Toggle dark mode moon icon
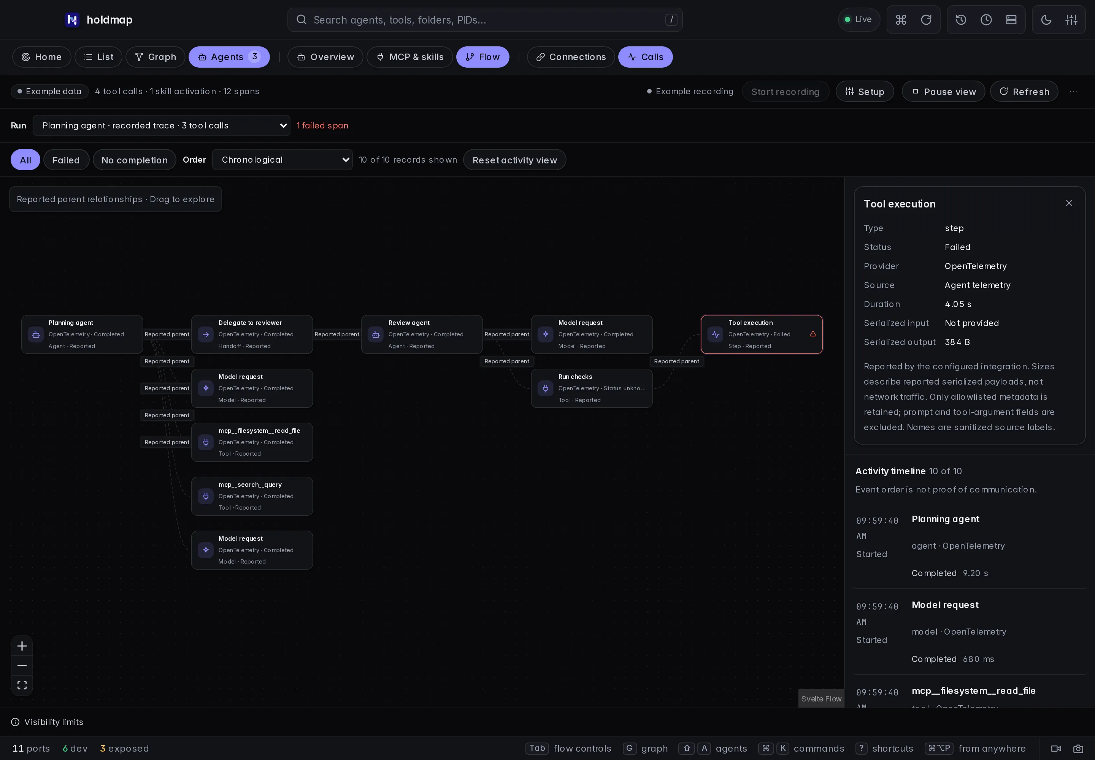1095x760 pixels. click(x=1046, y=19)
